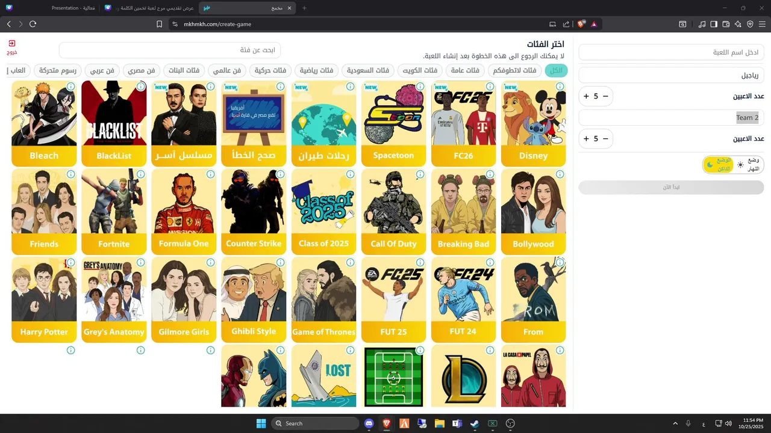This screenshot has width=771, height=433.
Task: Open info icon on Counter Strike card
Action: pos(281,174)
